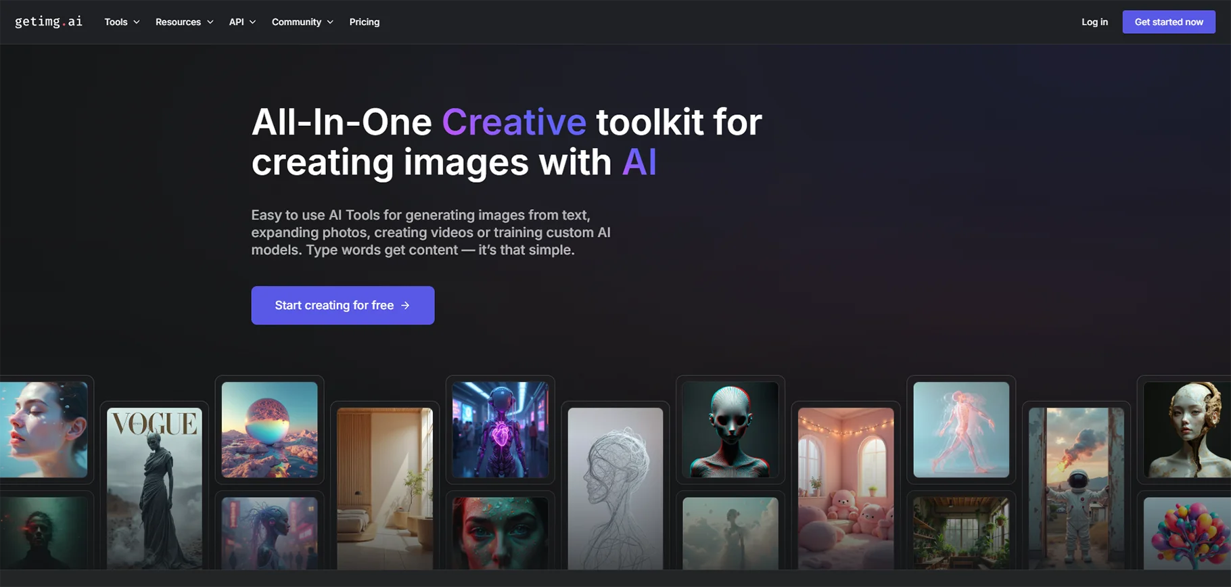View the cyberpunk woman in neon street image
Image resolution: width=1231 pixels, height=587 pixels.
tap(269, 534)
